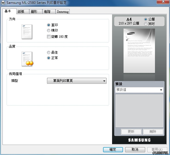
Task: Click the 確定 button
Action: tap(113, 150)
